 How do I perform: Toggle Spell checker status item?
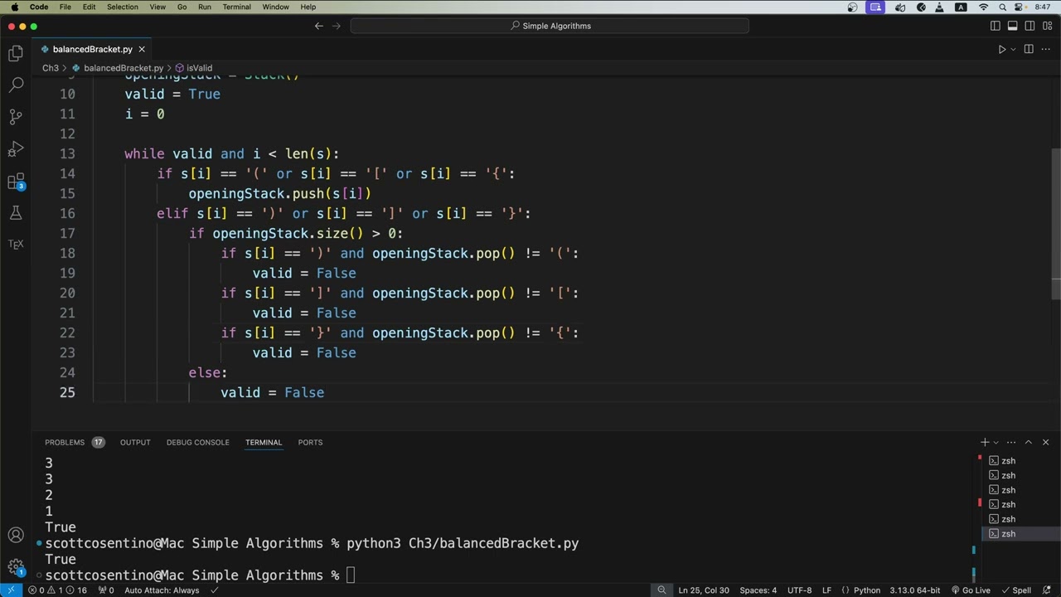click(1016, 590)
